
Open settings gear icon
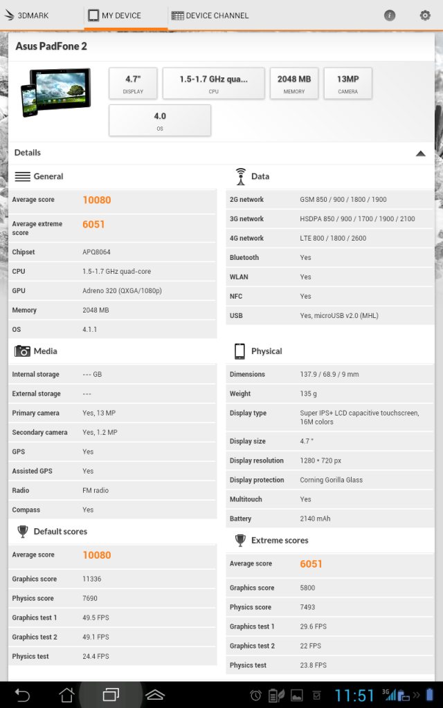point(425,15)
